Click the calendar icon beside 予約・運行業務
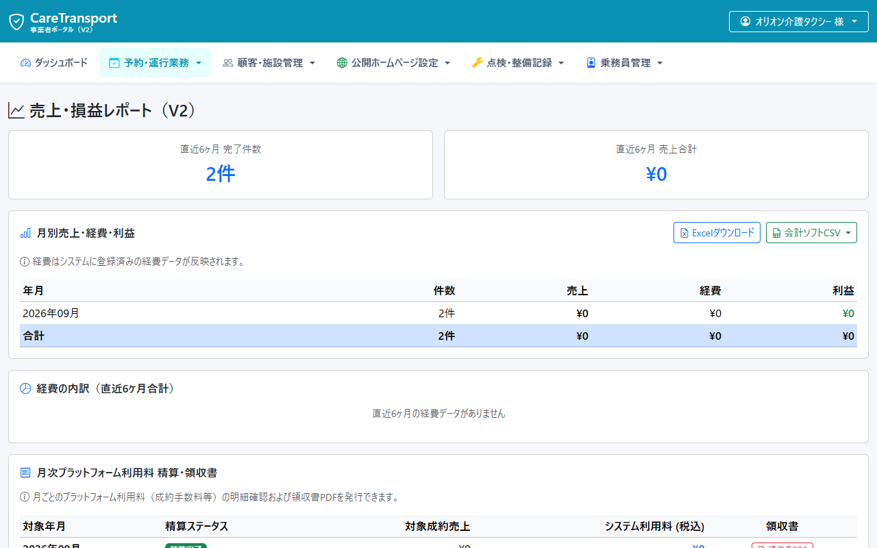Image resolution: width=877 pixels, height=548 pixels. pyautogui.click(x=114, y=63)
